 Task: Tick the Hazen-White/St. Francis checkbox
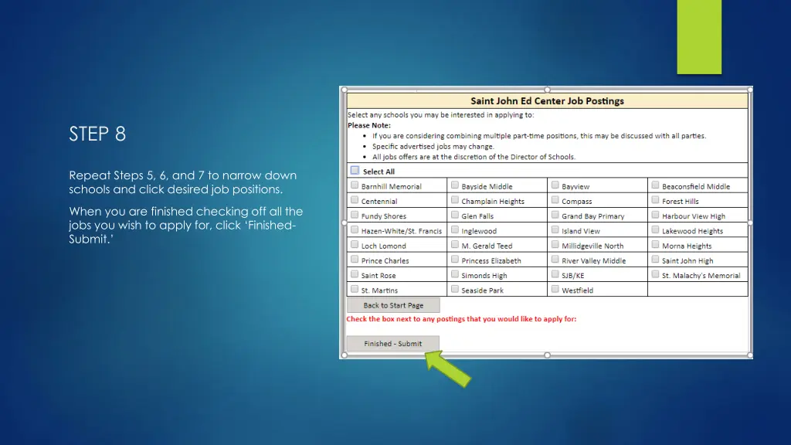(355, 230)
